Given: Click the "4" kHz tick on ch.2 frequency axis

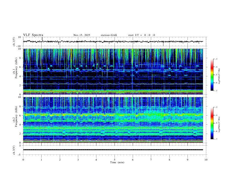Looking at the screenshot, I should coord(20,125).
